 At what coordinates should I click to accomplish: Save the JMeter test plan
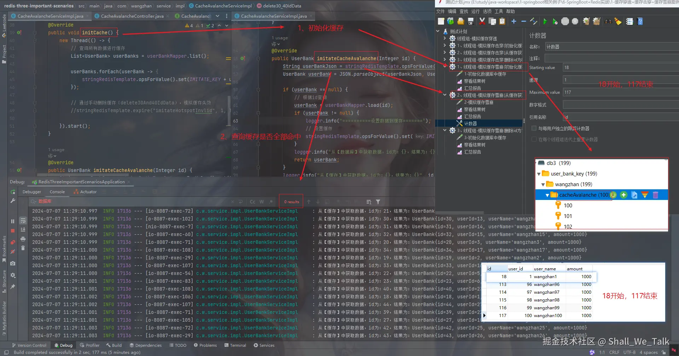click(470, 21)
